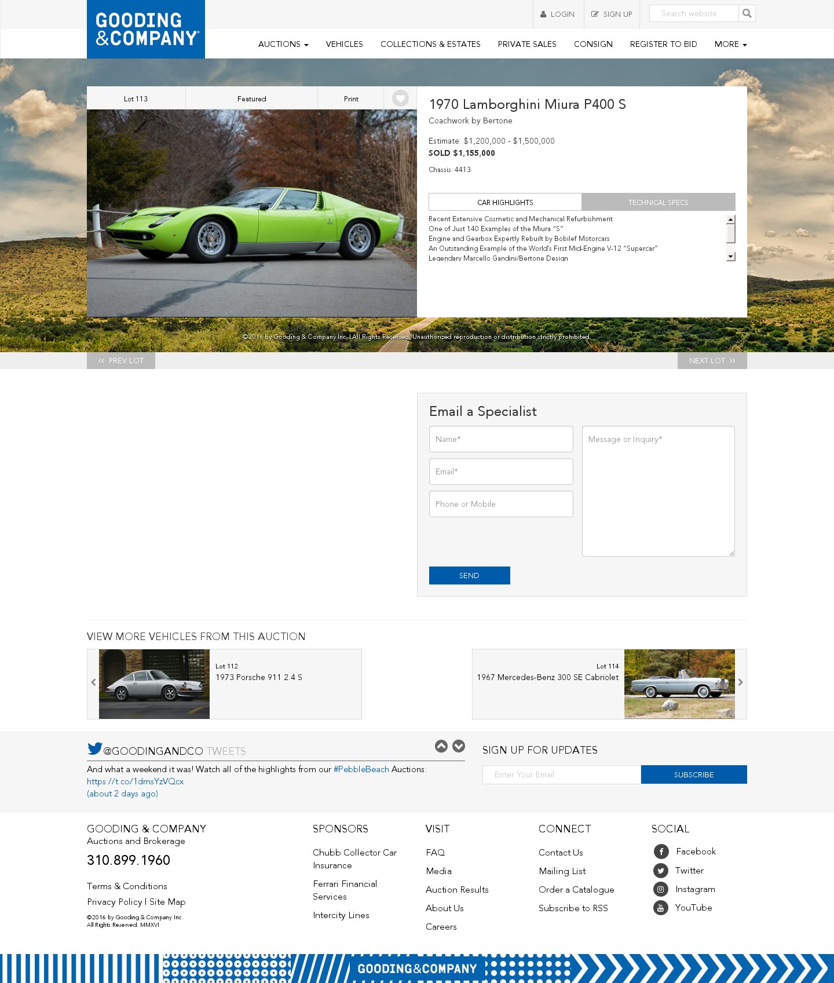
Task: Open the green Lamborghini Miura photo
Action: (x=252, y=213)
